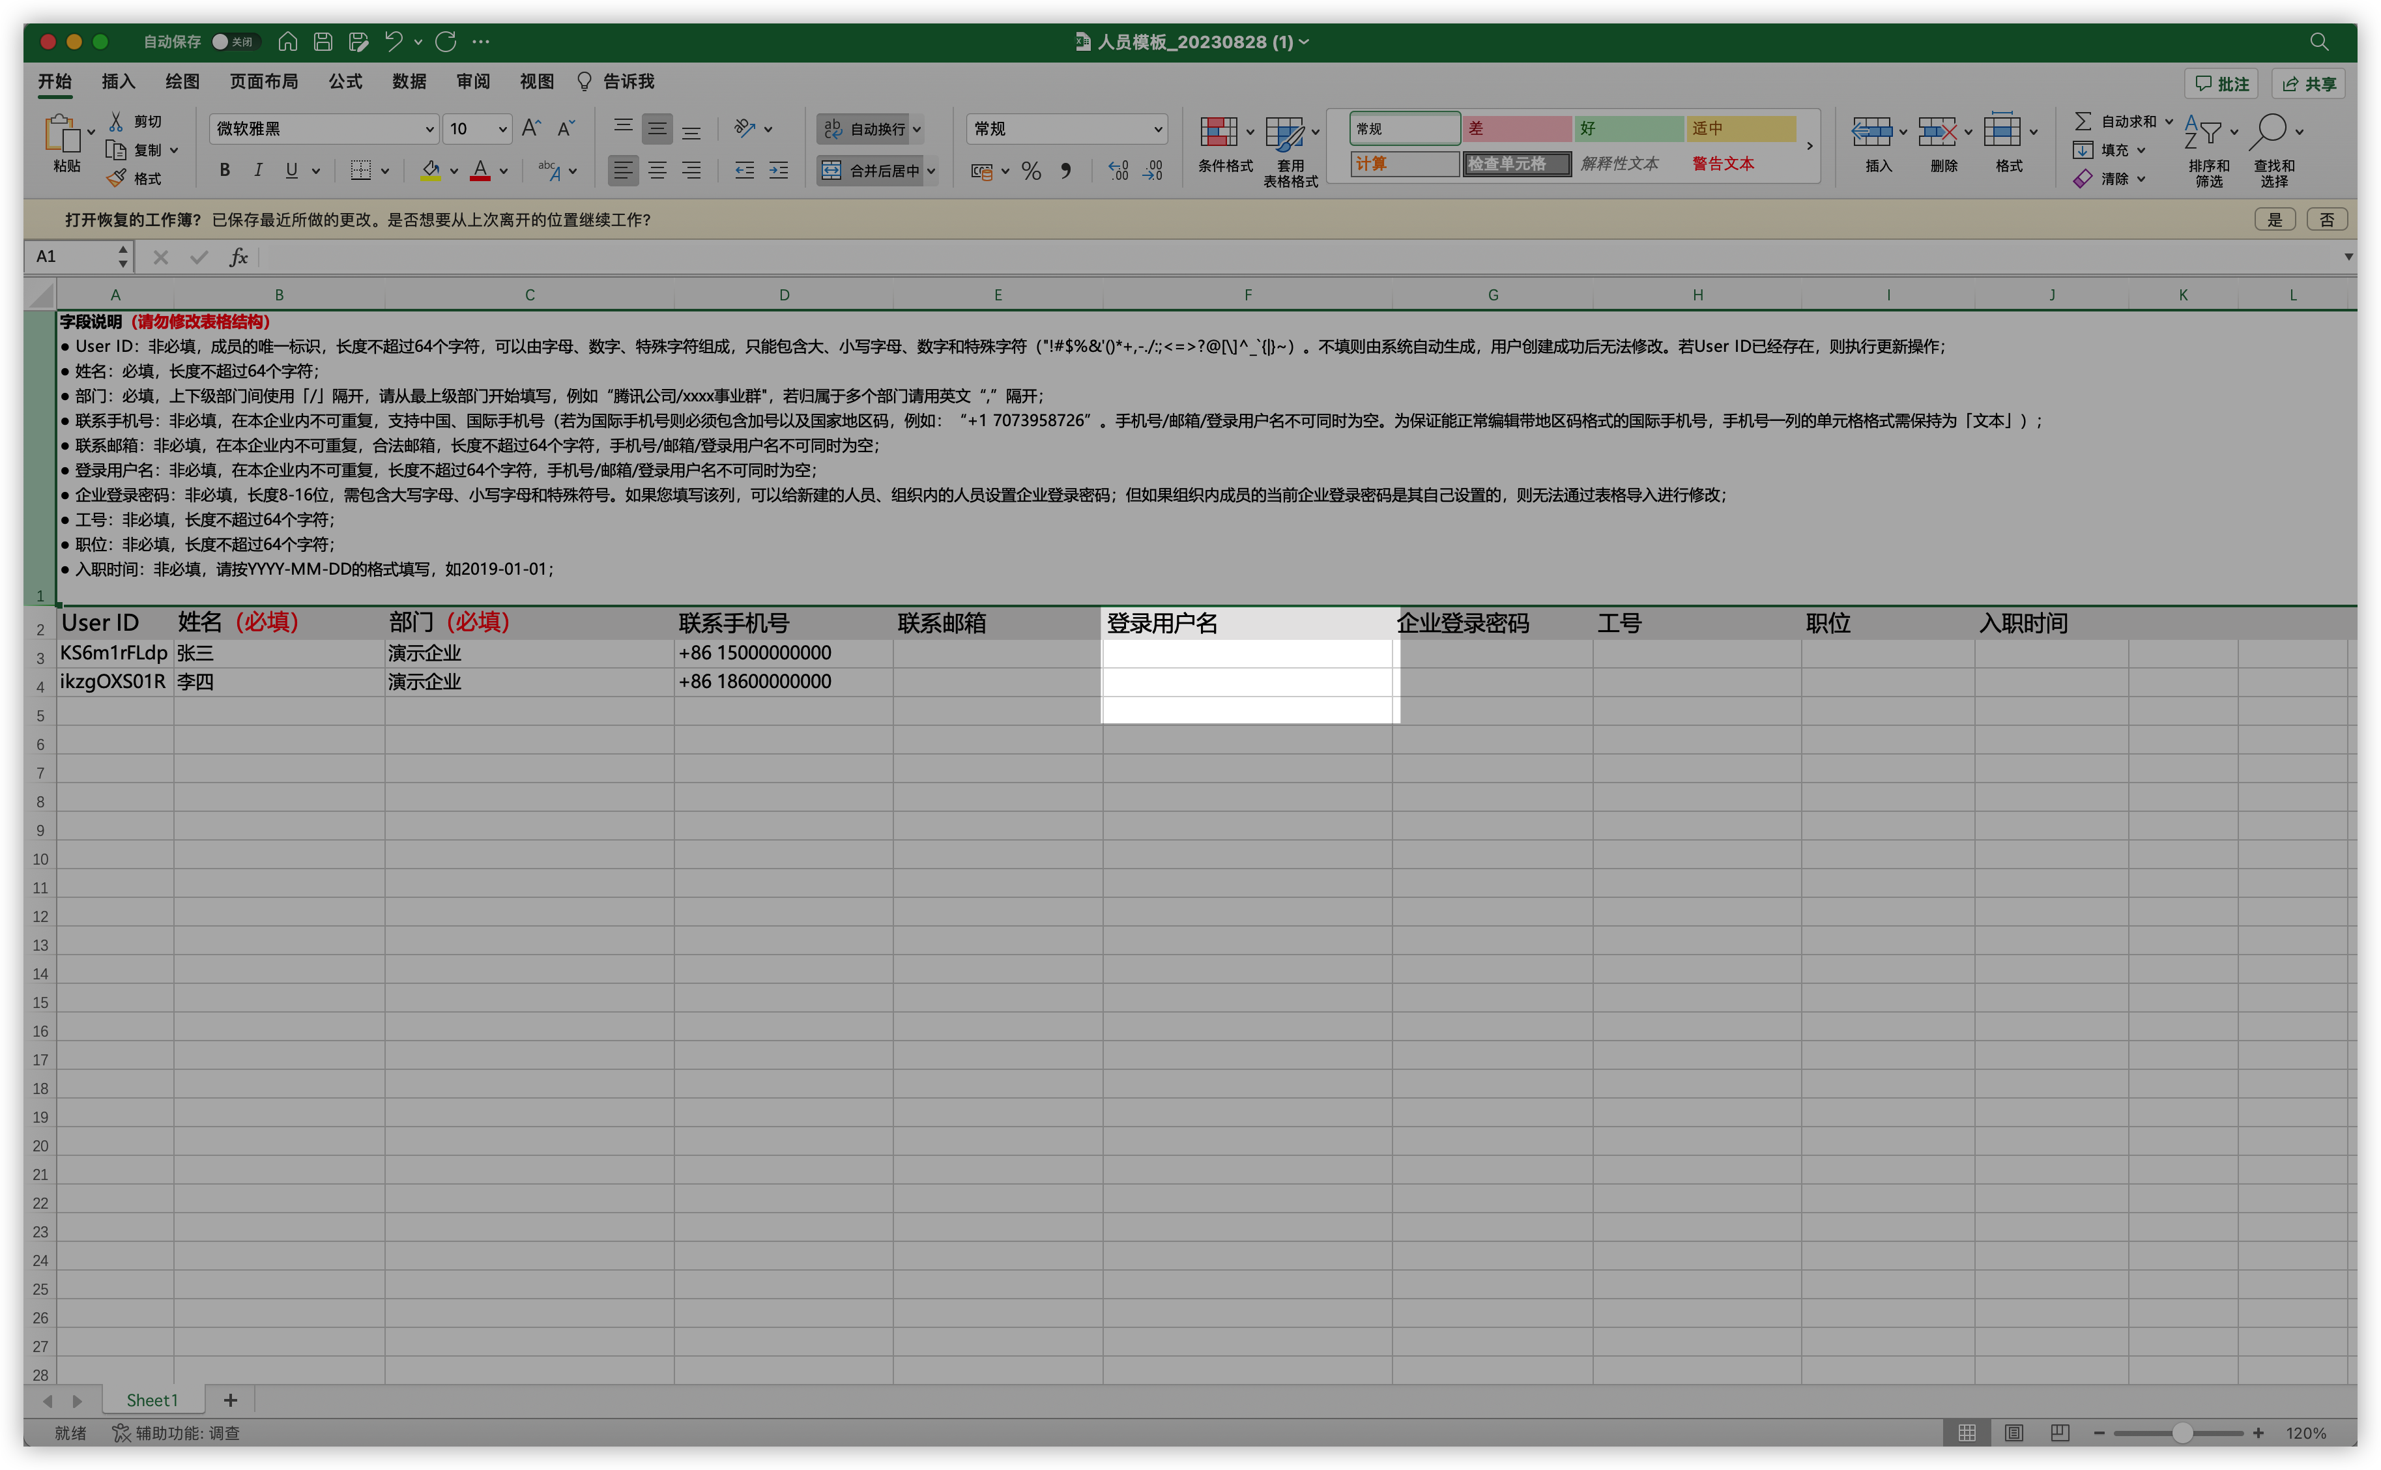Open the Formulas (公式) tab
This screenshot has width=2381, height=1470.
pos(345,81)
